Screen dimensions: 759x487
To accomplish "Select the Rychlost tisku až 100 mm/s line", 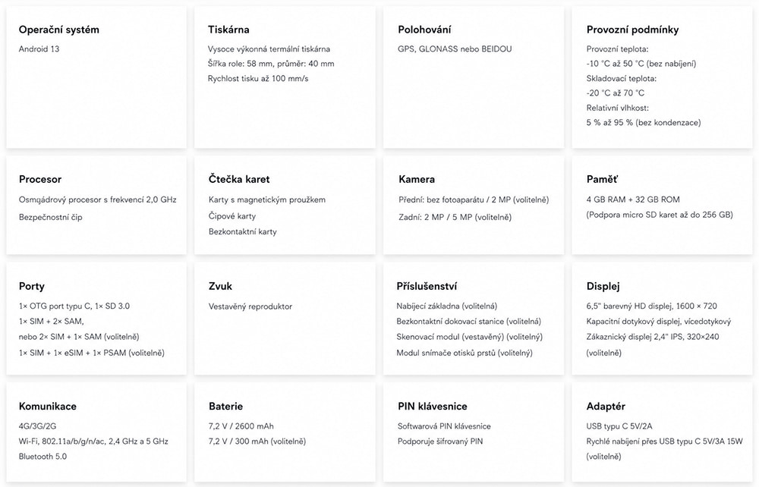I will tap(258, 78).
